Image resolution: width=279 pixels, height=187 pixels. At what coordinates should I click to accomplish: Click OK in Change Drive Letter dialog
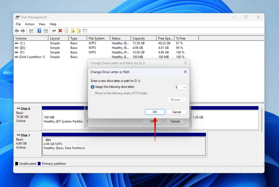pos(155,112)
